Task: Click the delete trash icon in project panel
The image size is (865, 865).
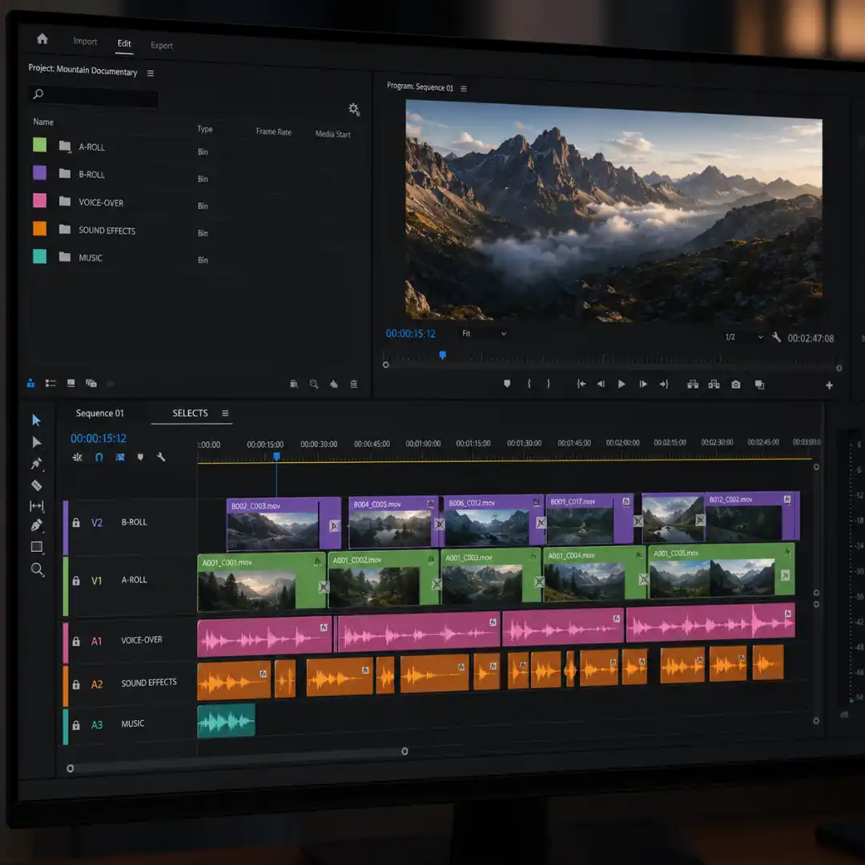Action: [354, 384]
